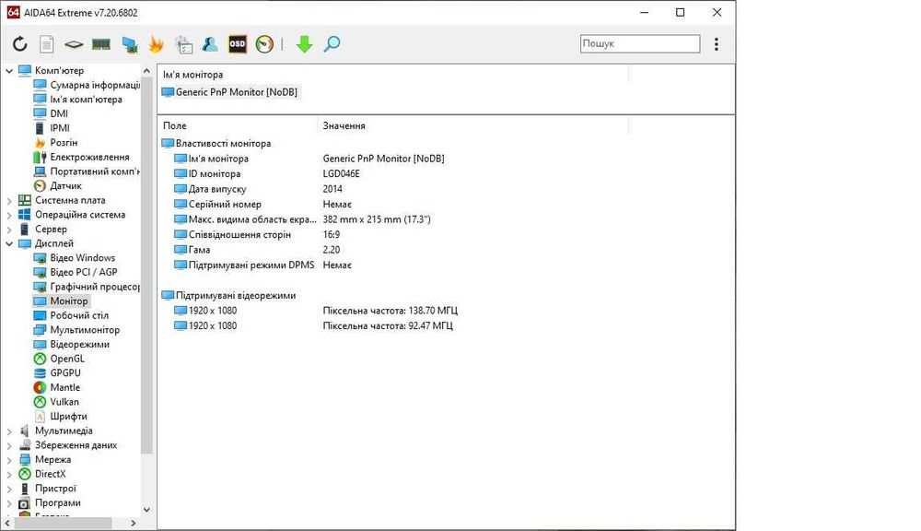Select Мультимонітор tree item
Viewport: 921px width, 531px height.
(77, 330)
